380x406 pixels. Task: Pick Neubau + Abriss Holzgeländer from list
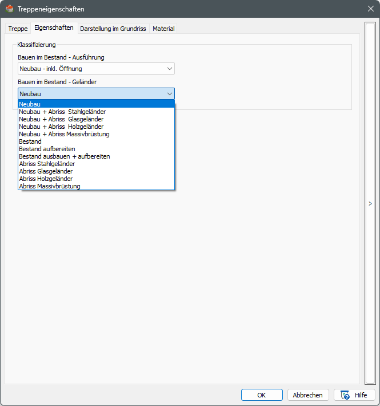pos(61,127)
